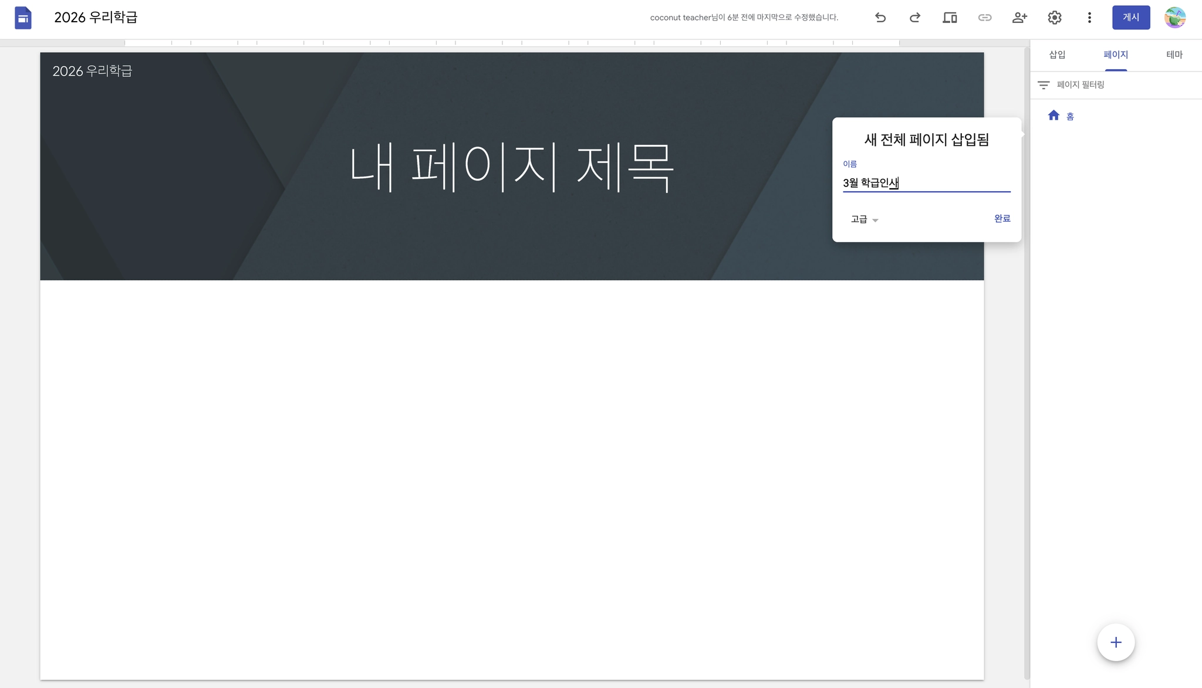Click the 내 페이지 제목 heading
This screenshot has height=688, width=1202.
[x=511, y=167]
